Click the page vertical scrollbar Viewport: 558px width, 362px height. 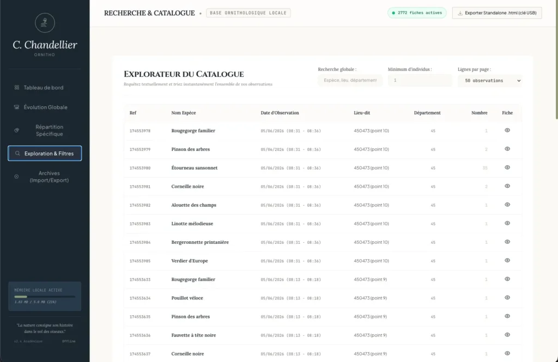pos(556,60)
